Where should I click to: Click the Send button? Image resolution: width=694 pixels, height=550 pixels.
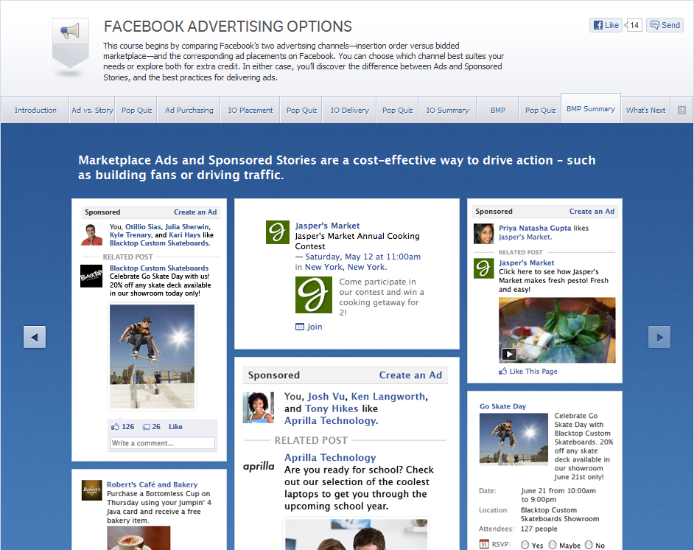pos(665,25)
